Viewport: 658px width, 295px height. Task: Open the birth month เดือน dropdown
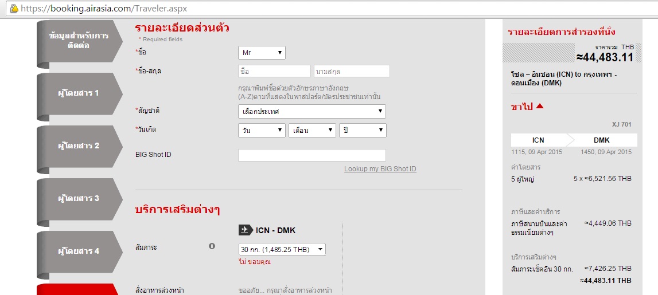coord(312,131)
